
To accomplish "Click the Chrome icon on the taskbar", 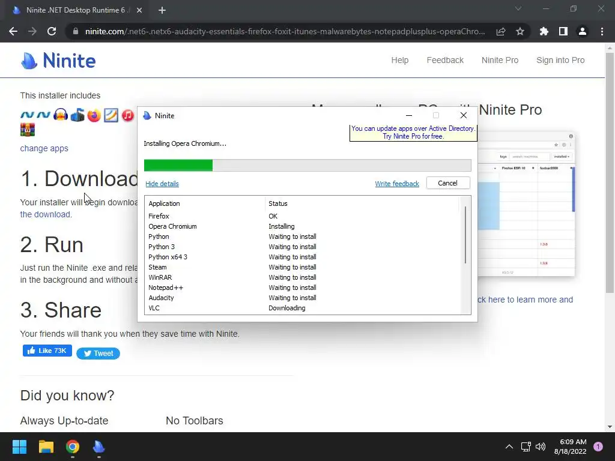I will coord(73,447).
